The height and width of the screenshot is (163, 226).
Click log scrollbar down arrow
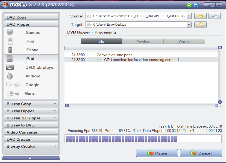[220, 102]
